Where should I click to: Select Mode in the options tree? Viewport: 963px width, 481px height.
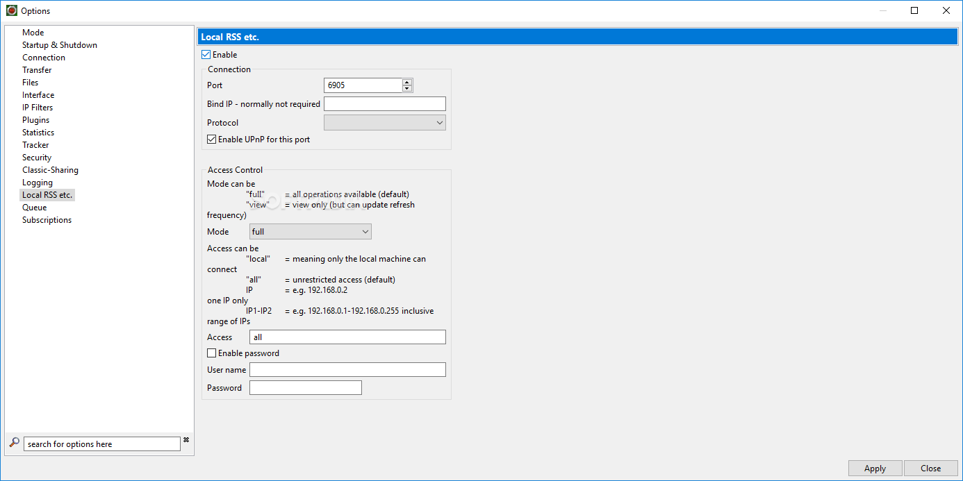[x=33, y=33]
